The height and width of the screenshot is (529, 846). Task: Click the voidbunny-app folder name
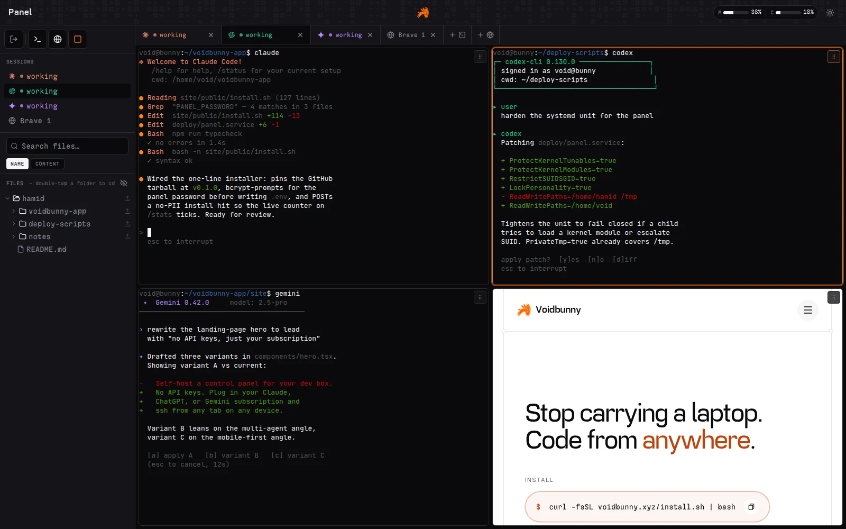pos(57,211)
